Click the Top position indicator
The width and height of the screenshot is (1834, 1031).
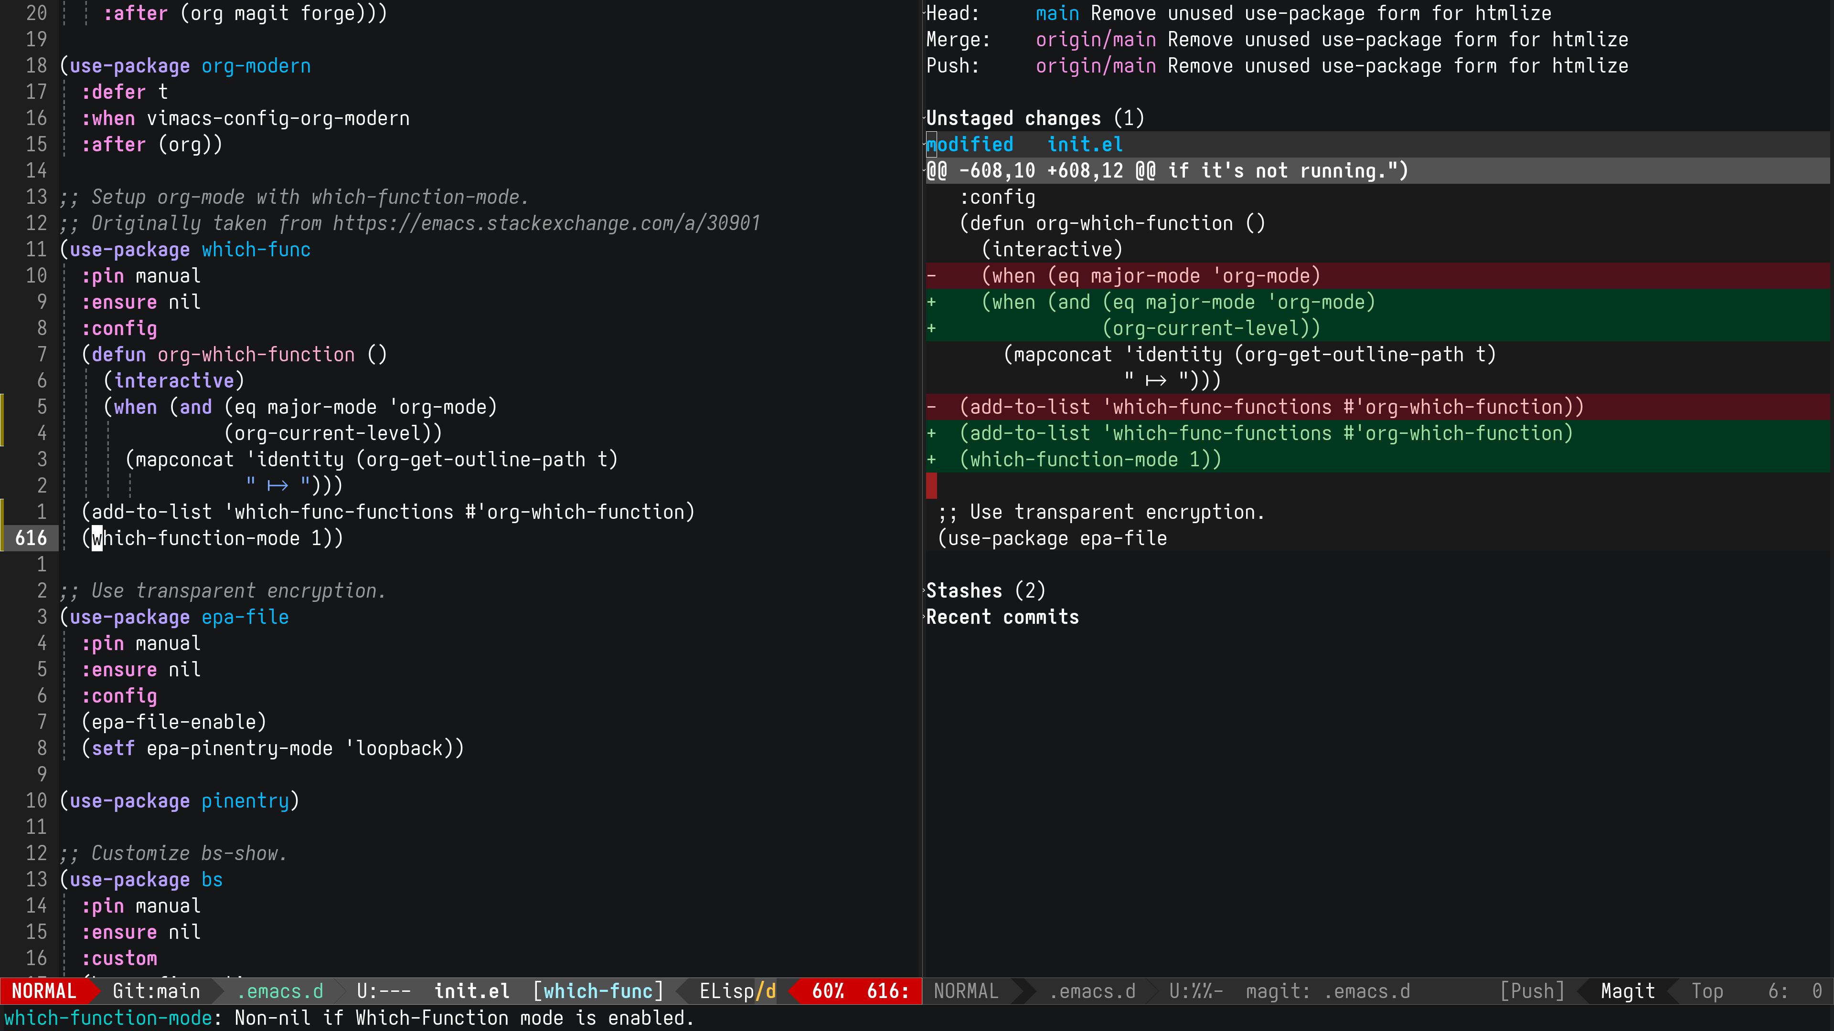(x=1707, y=991)
